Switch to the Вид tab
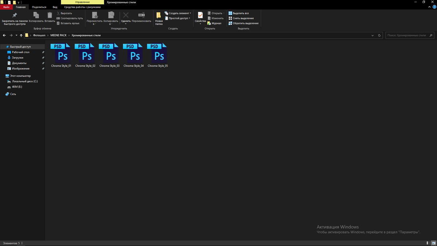The height and width of the screenshot is (246, 437). click(x=55, y=7)
